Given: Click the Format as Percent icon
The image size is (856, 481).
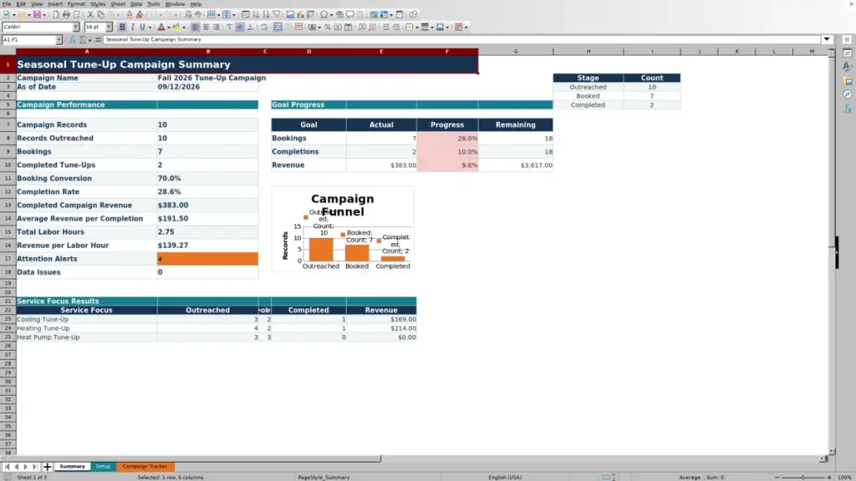Looking at the screenshot, I should pos(328,27).
